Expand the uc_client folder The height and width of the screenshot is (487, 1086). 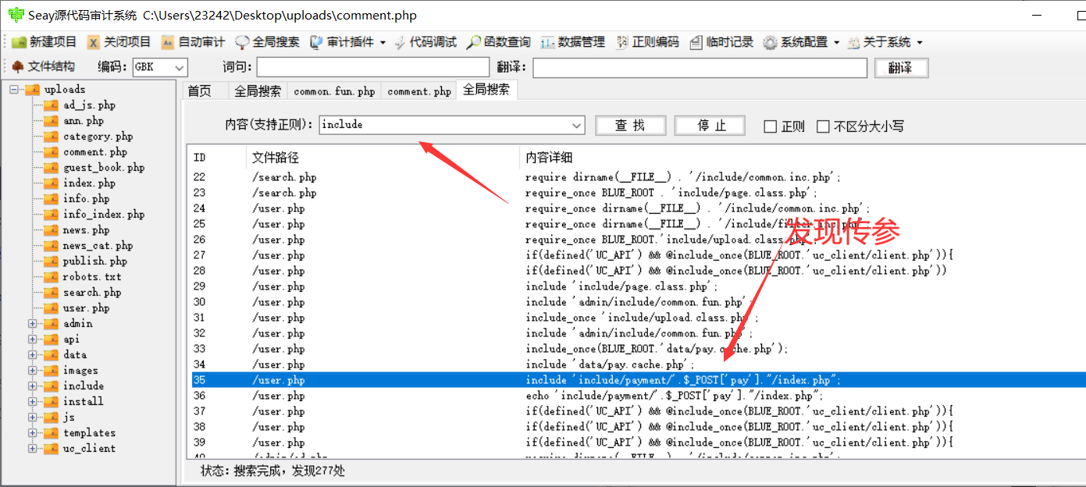[33, 449]
